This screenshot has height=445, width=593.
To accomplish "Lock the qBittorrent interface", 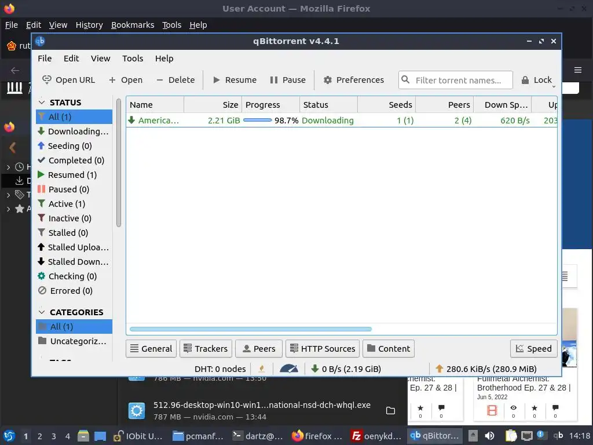I will tap(537, 80).
